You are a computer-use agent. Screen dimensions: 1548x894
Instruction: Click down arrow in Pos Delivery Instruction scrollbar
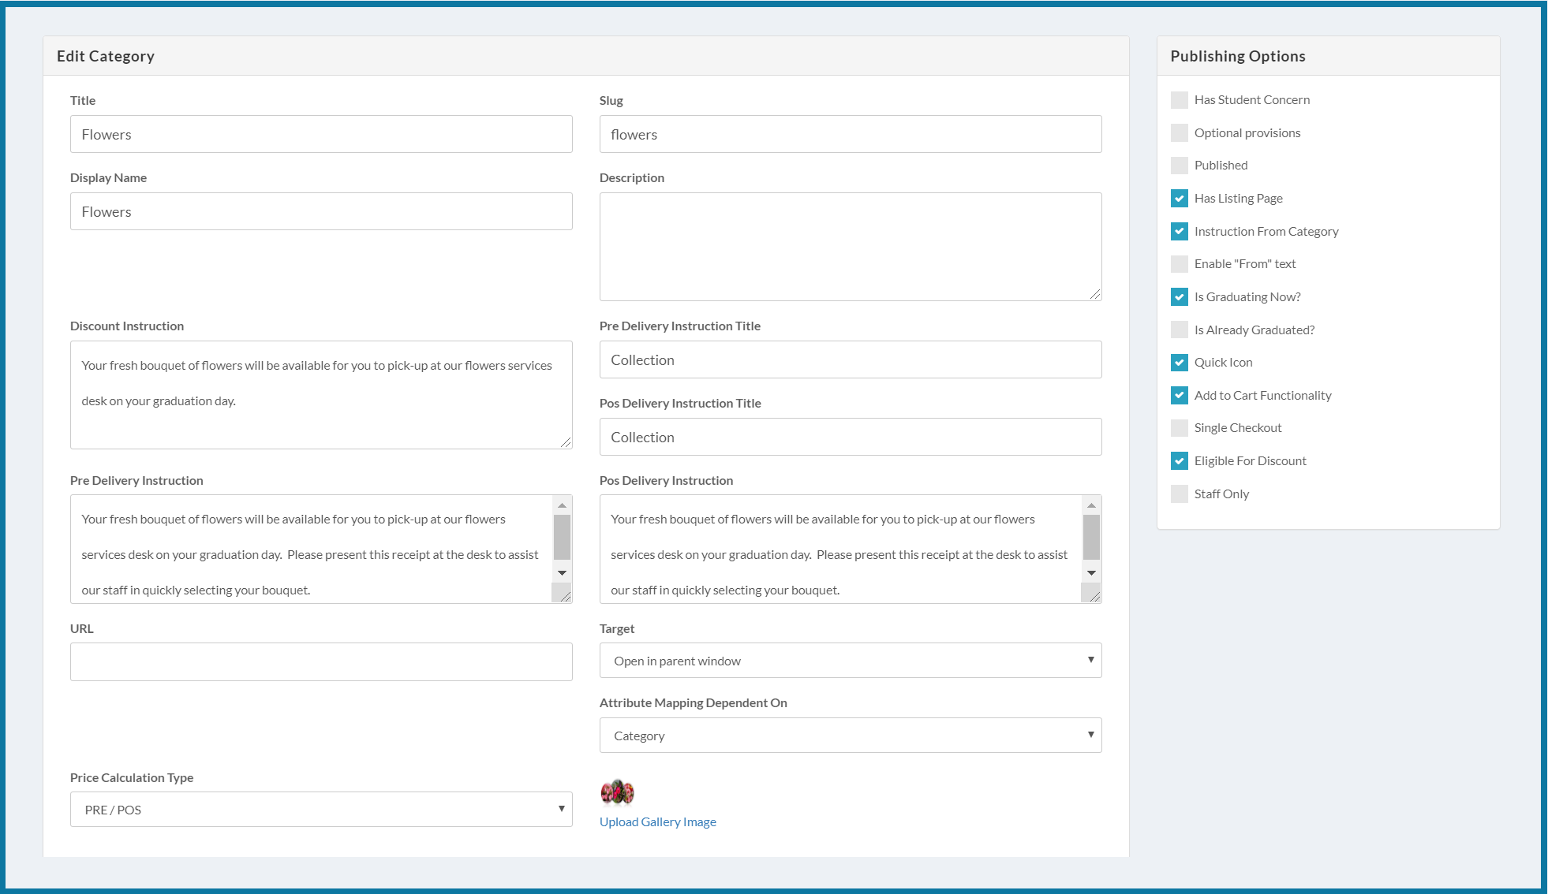click(1091, 573)
